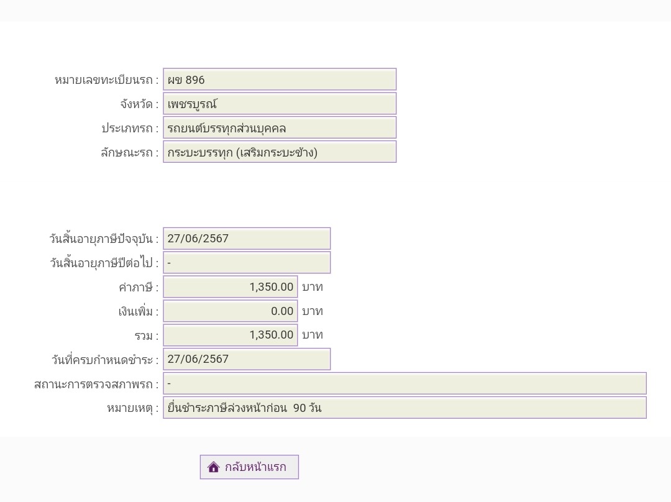Click the label วันที่ครบกำหนดชำระ
Viewport: 671px width, 502px height.
105,360
